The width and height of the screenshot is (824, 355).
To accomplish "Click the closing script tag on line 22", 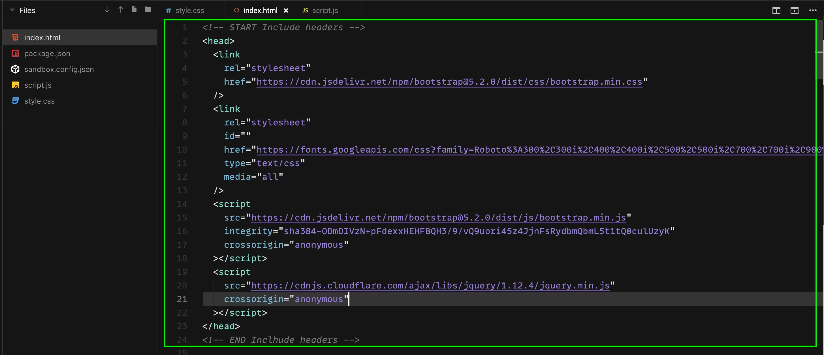I will point(240,313).
